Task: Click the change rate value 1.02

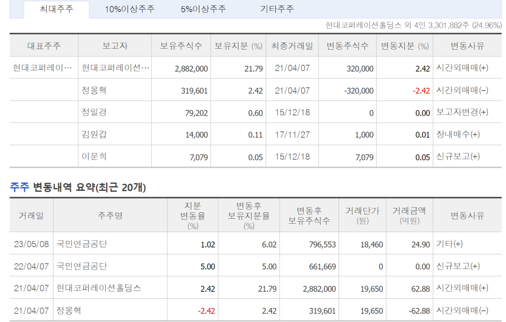Action: click(208, 245)
